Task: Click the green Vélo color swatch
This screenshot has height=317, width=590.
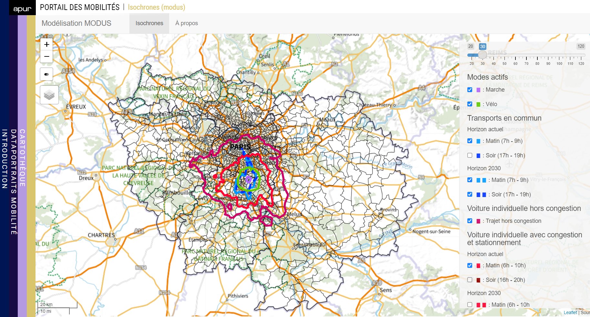Action: [478, 104]
